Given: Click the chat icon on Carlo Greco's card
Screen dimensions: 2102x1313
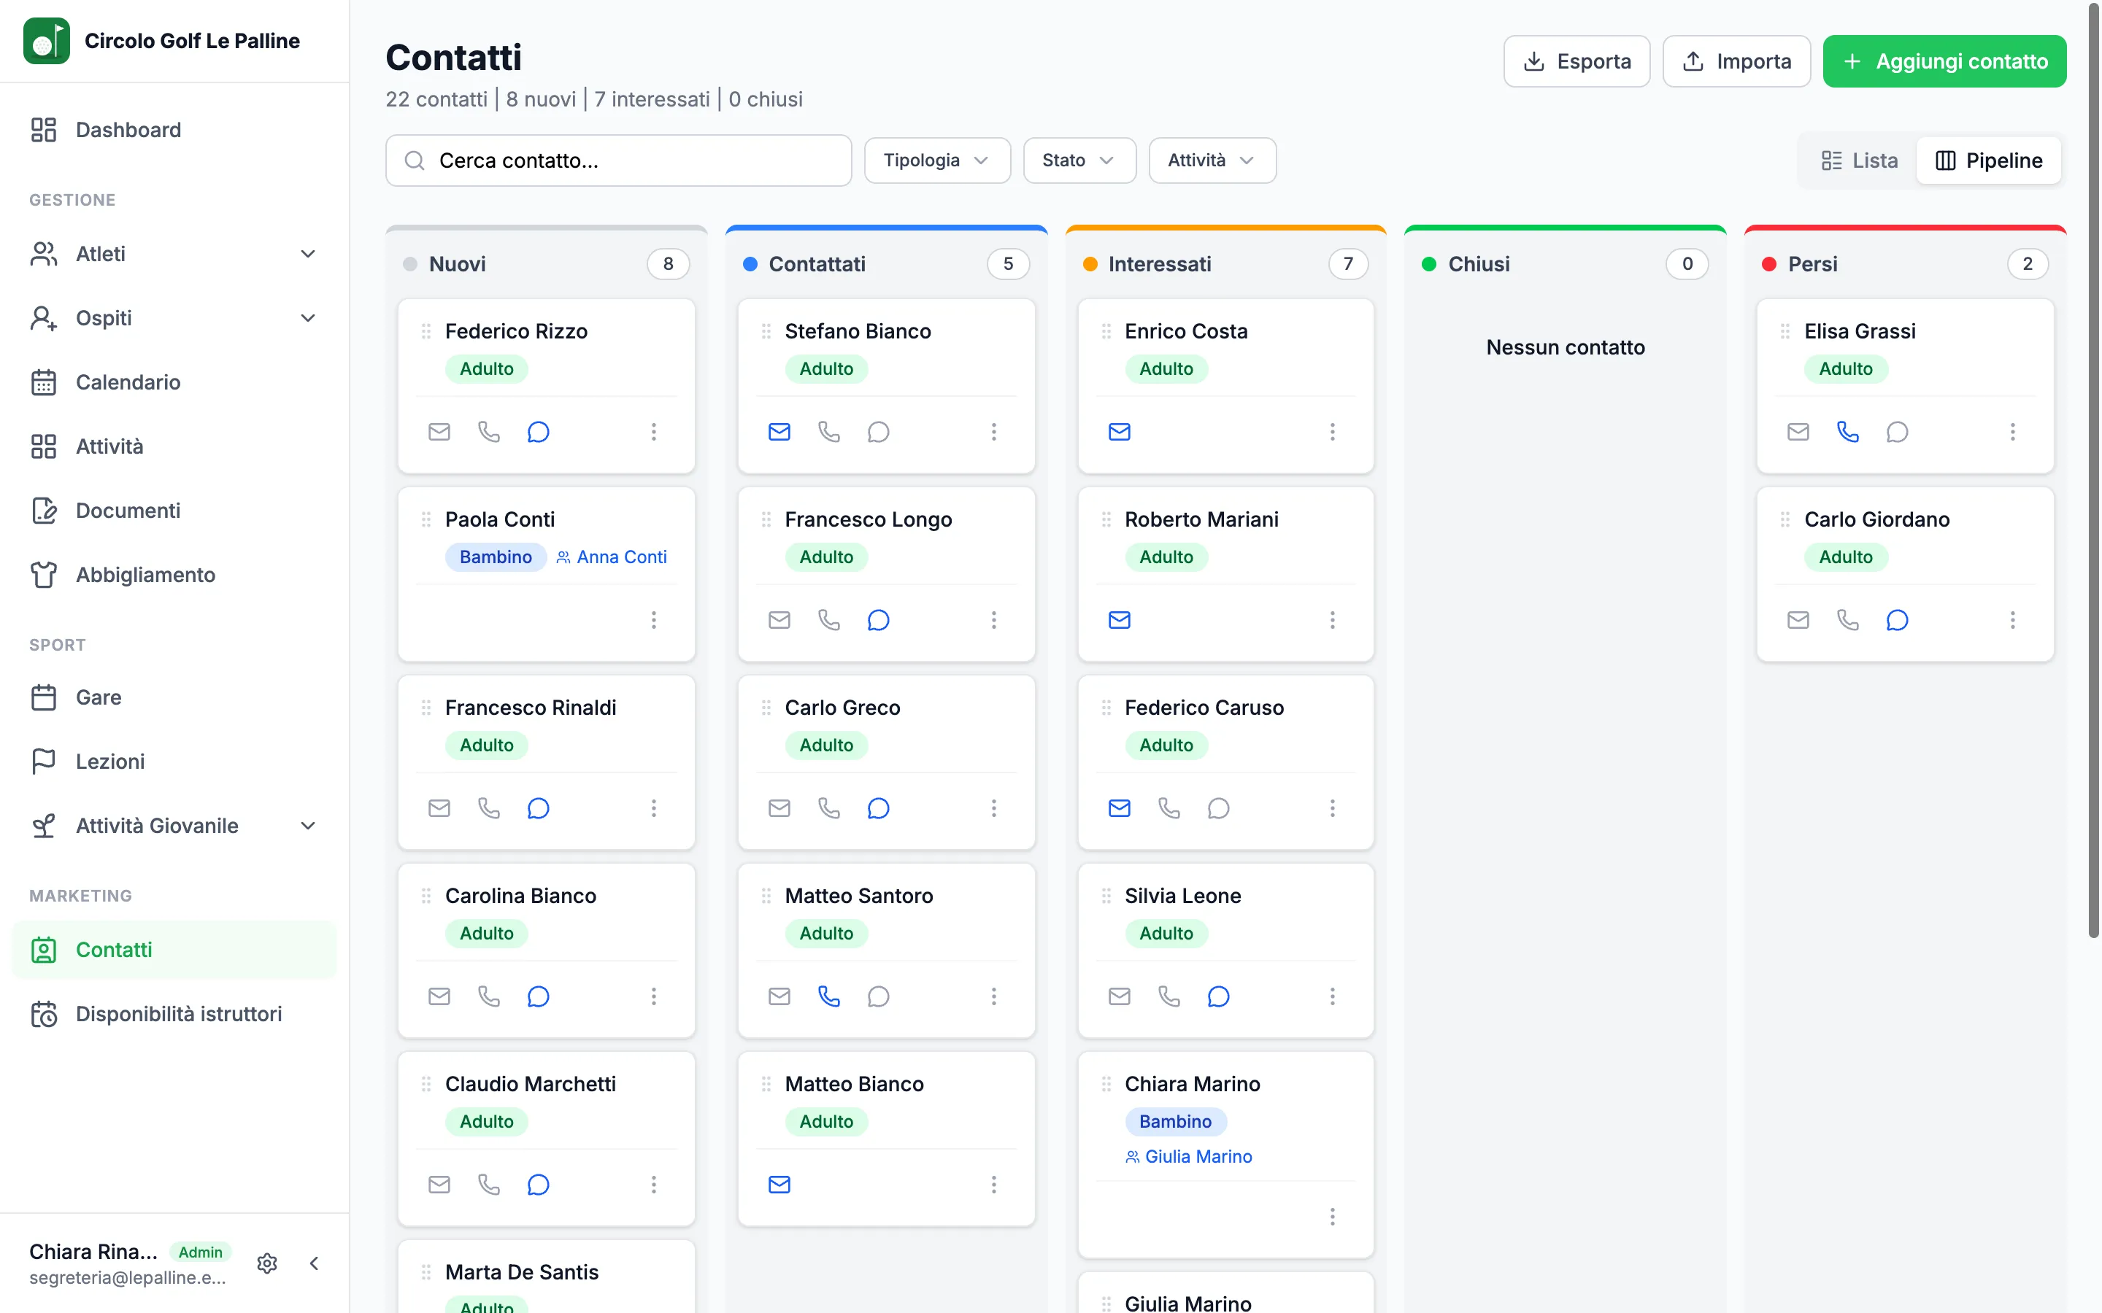Looking at the screenshot, I should coord(878,808).
